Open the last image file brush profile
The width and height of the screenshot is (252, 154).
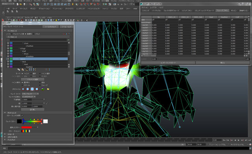43,89
